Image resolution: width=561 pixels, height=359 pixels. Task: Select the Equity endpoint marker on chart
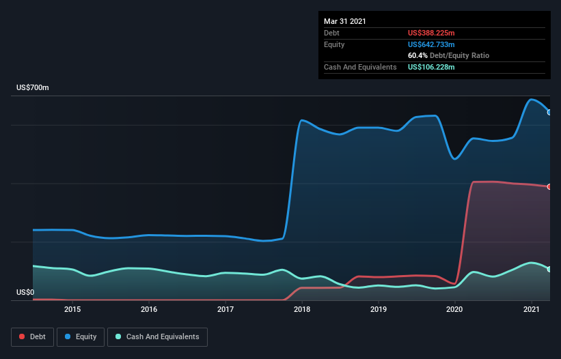pos(549,112)
